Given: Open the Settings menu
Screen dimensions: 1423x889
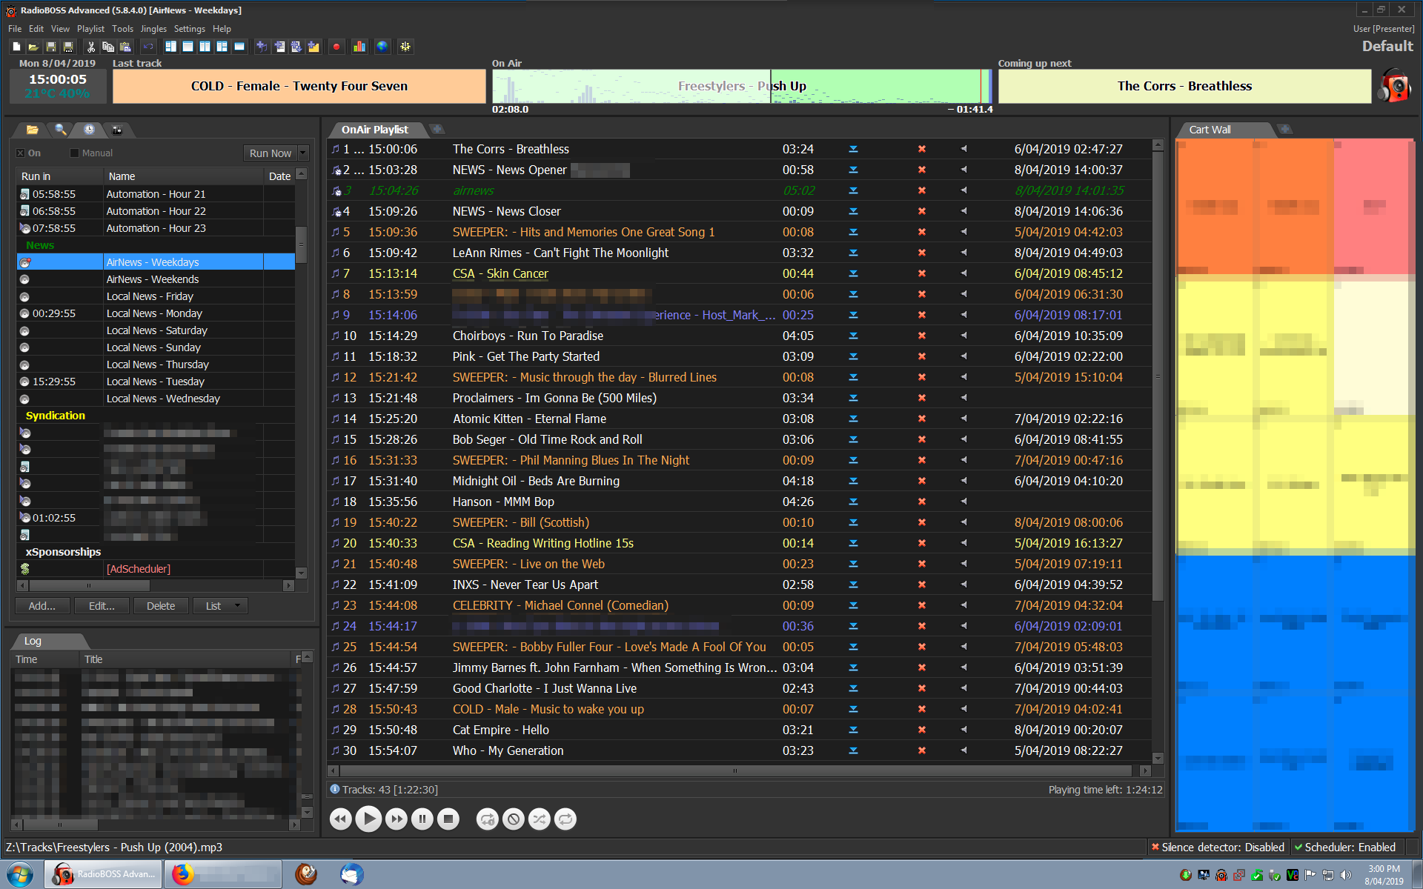Looking at the screenshot, I should coord(190,29).
